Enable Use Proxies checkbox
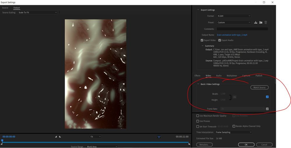 click(x=198, y=121)
